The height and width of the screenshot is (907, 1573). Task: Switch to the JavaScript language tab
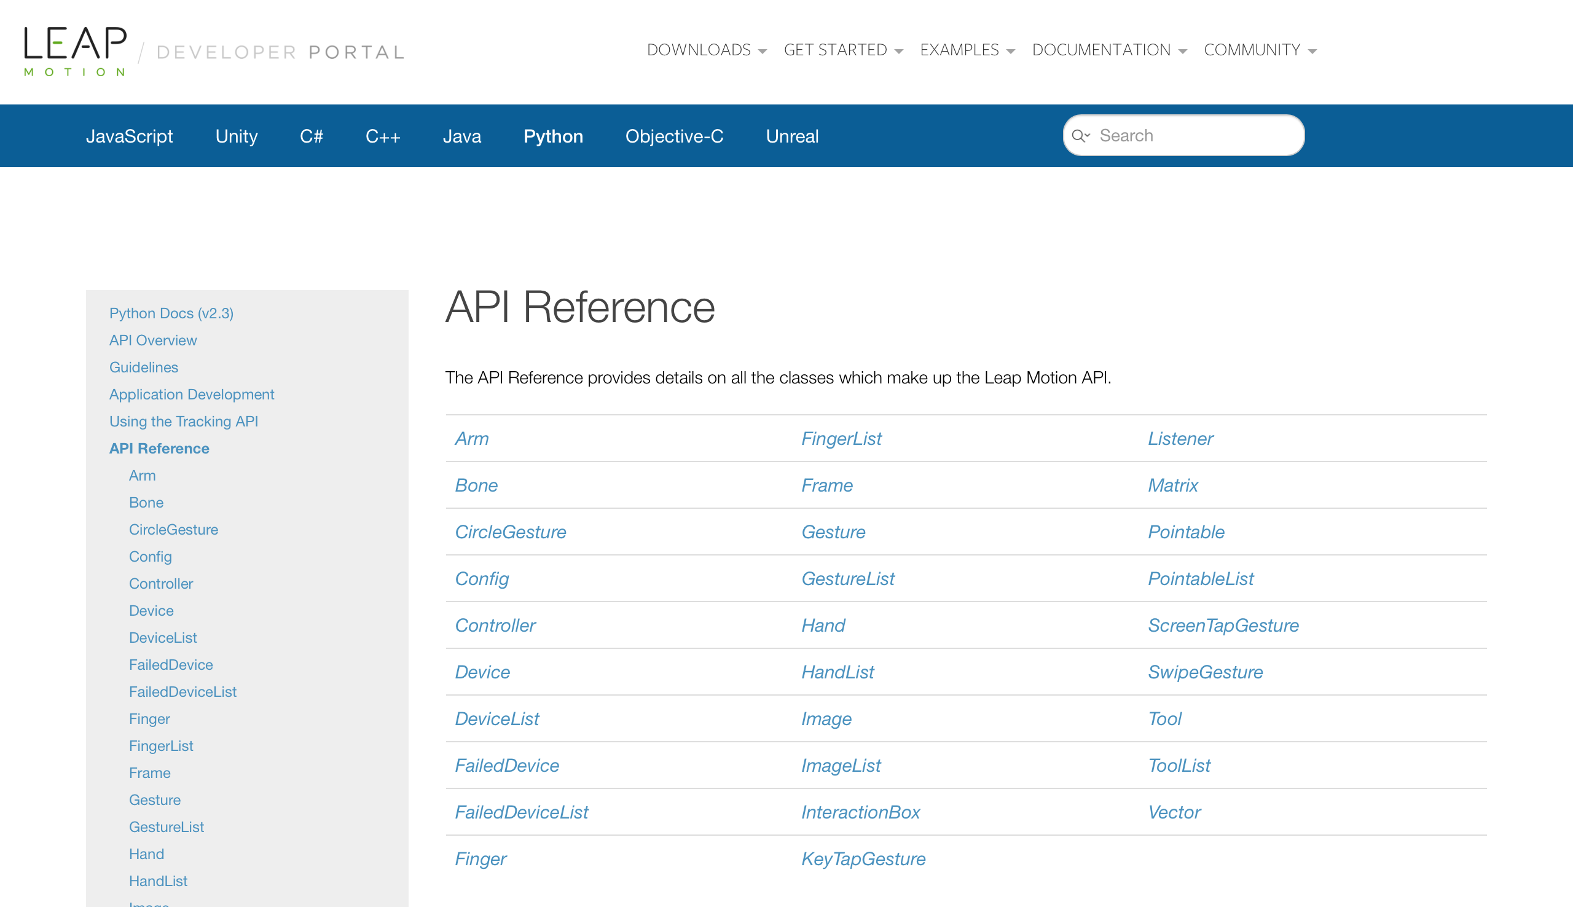point(129,136)
